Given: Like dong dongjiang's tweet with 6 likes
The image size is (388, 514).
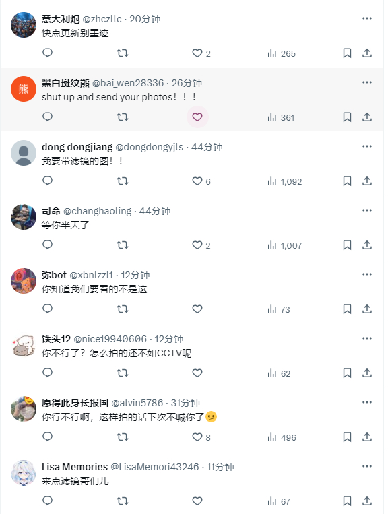Looking at the screenshot, I should coord(201,181).
